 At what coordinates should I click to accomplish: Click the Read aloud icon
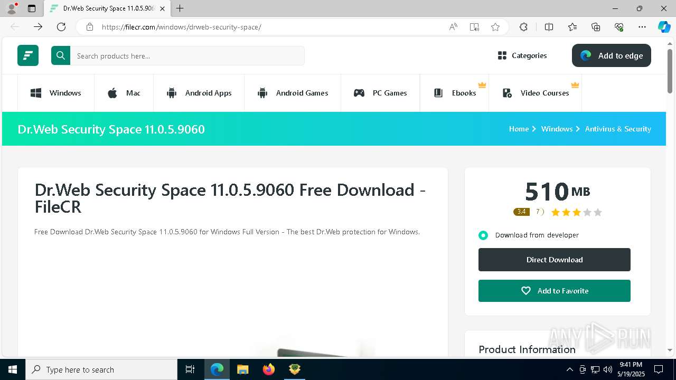tap(453, 27)
